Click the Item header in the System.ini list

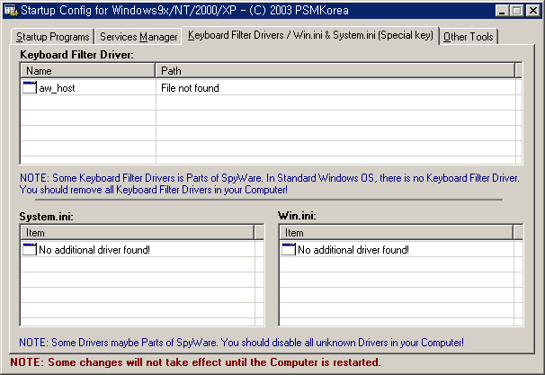click(135, 233)
